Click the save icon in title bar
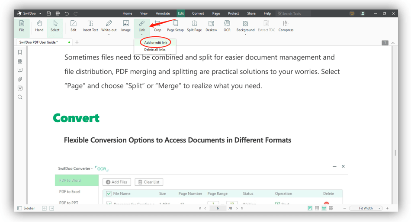 pos(49,13)
